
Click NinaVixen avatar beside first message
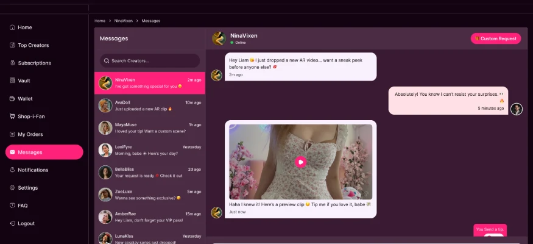(x=216, y=75)
